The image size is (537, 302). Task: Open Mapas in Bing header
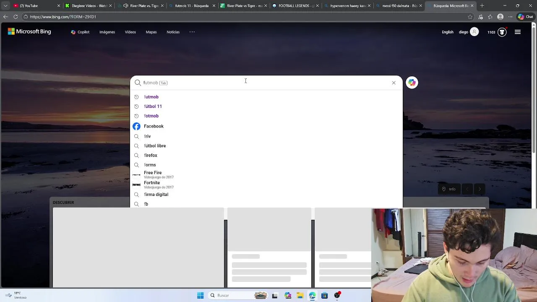tap(151, 32)
